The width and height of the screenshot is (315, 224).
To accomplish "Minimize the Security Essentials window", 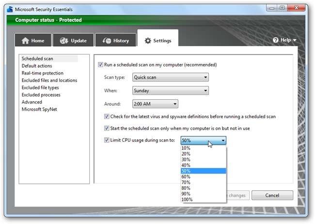I will click(271, 8).
